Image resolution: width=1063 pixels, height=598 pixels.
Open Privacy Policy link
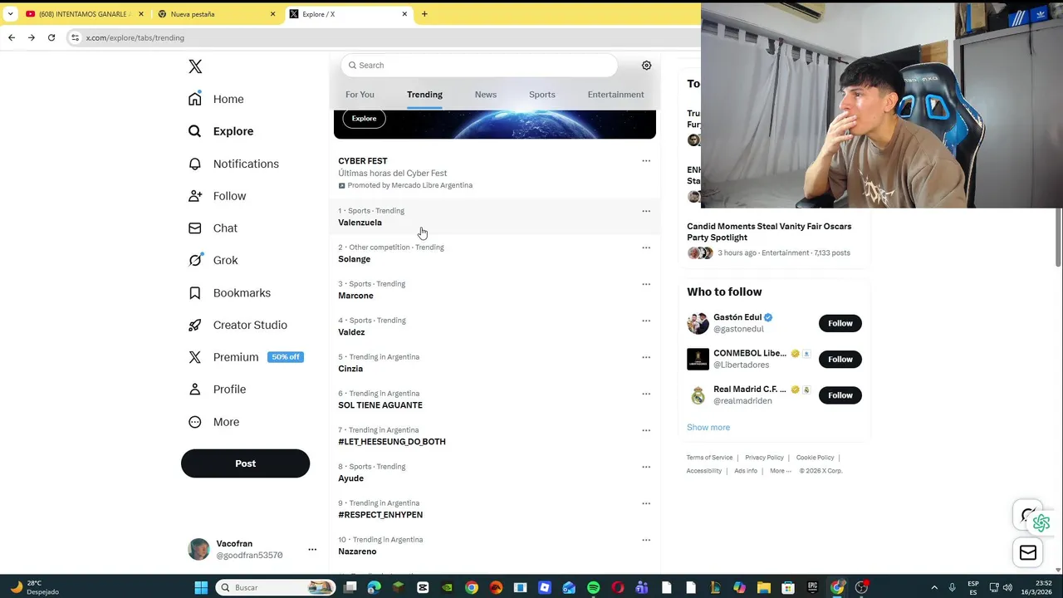coord(764,458)
